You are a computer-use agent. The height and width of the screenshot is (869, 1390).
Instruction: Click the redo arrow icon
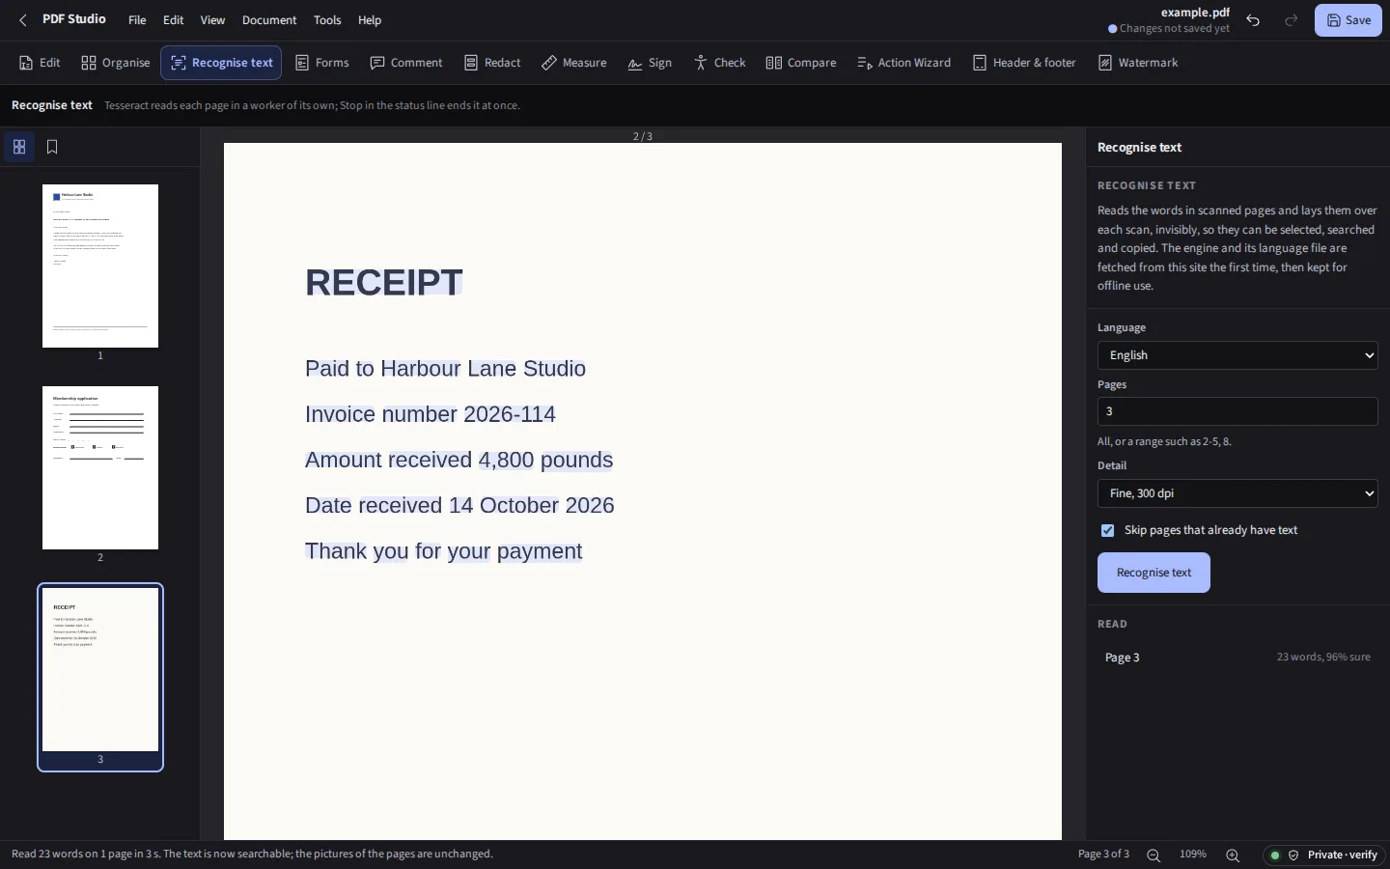coord(1292,20)
